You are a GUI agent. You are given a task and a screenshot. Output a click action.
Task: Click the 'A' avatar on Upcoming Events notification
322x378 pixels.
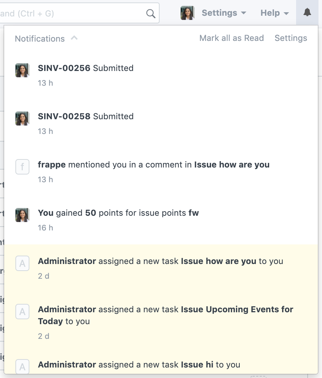[x=22, y=312]
